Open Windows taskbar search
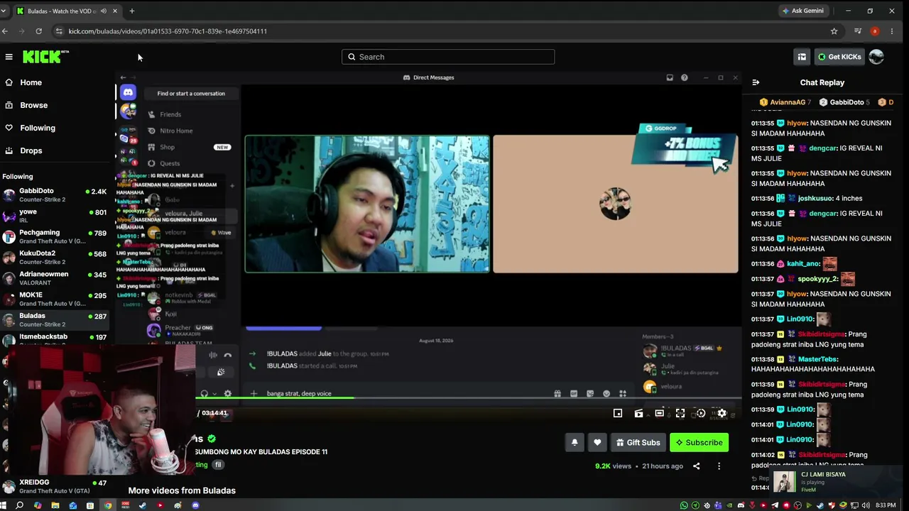909x511 pixels. pos(20,505)
